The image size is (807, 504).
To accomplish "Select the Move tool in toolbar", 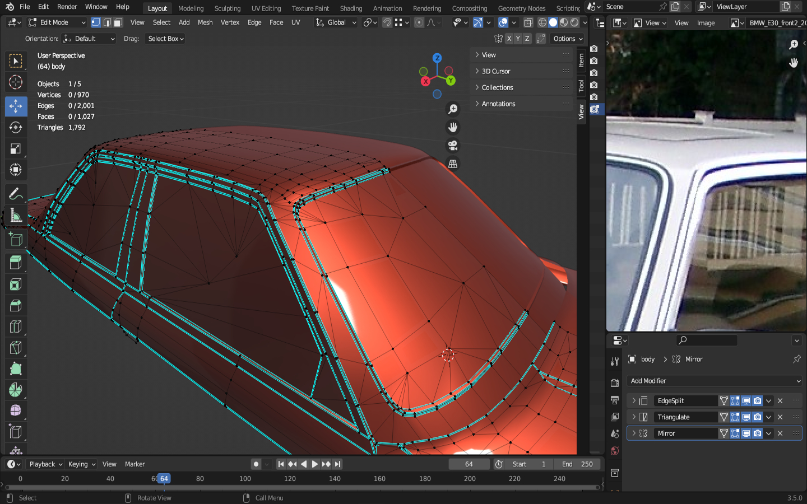I will point(16,106).
